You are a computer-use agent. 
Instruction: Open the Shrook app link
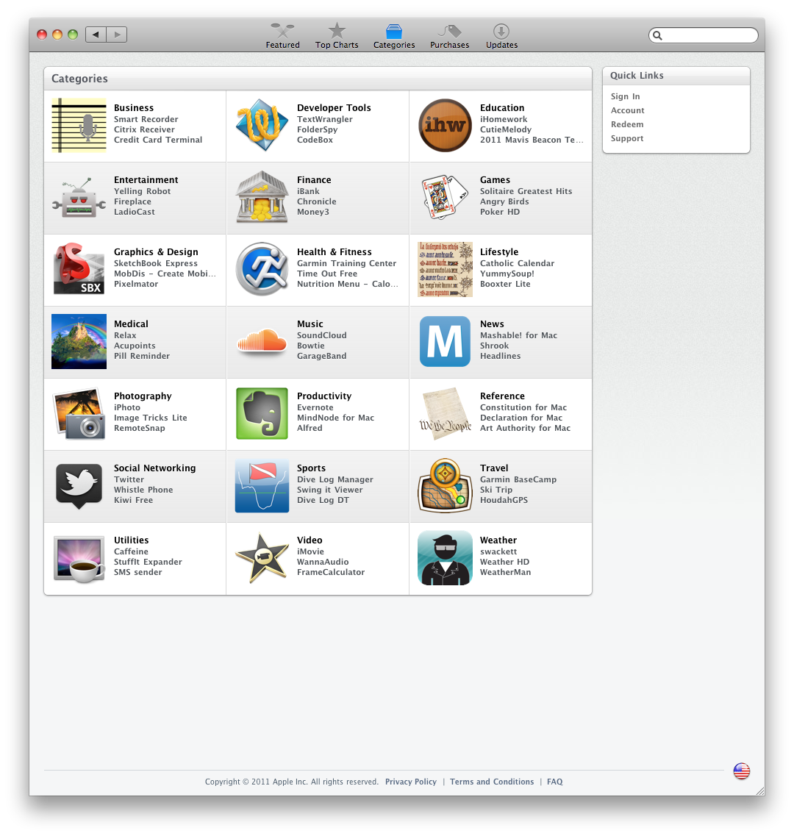coord(494,346)
